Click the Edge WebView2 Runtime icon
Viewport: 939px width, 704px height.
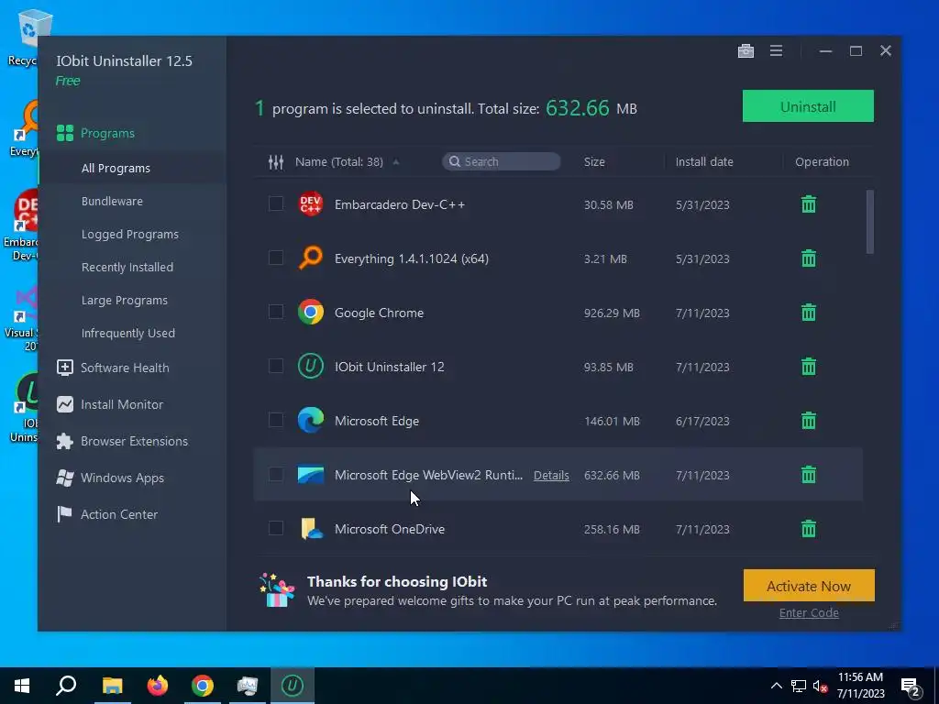pos(310,475)
